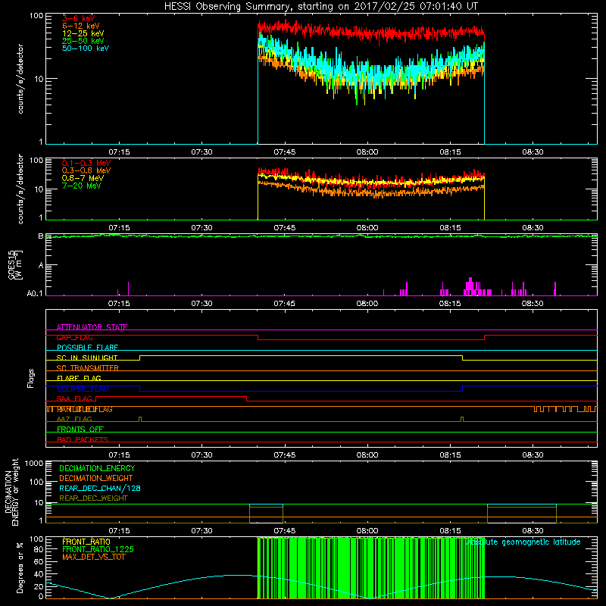Viewport: 606px width, 606px height.
Task: Pick the 50-100 keV legend entry
Action: pyautogui.click(x=86, y=48)
